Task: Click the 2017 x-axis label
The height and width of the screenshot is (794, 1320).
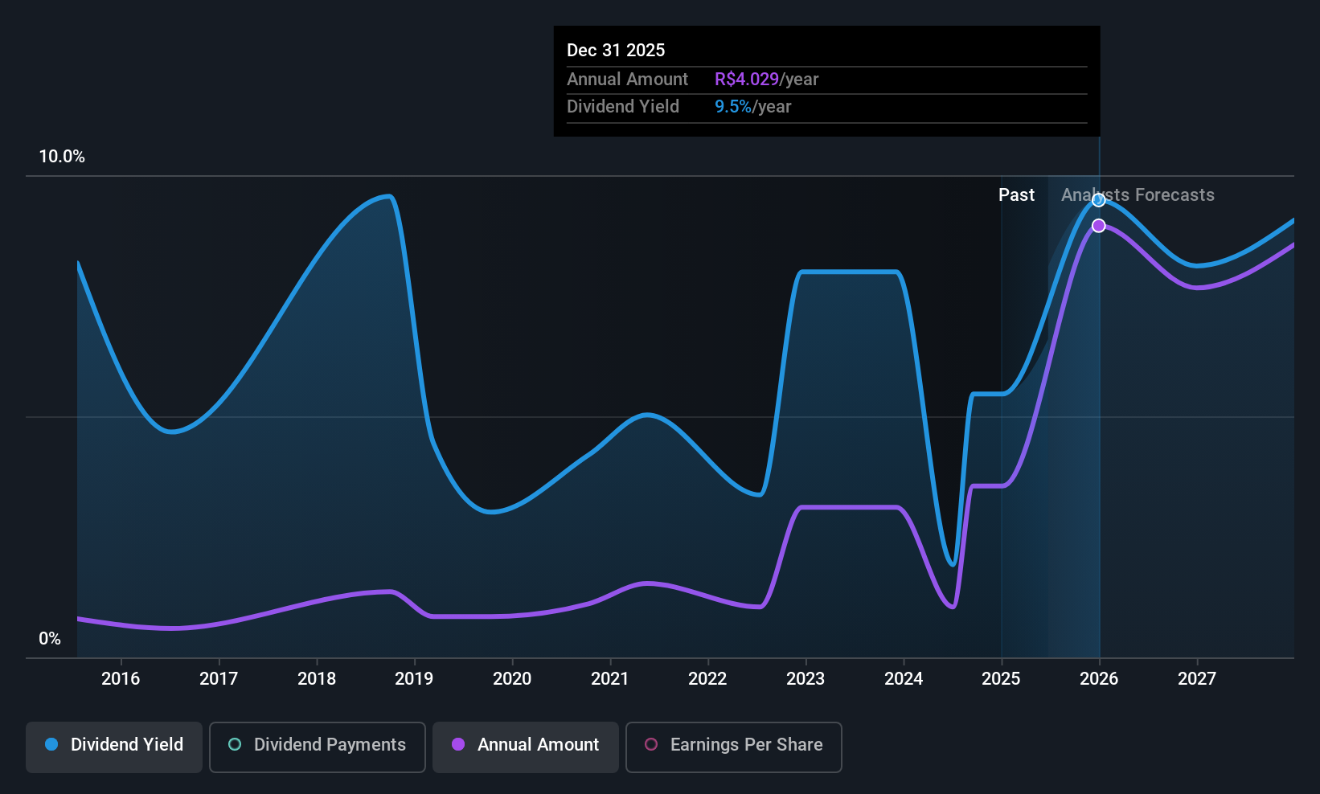Action: click(x=219, y=678)
